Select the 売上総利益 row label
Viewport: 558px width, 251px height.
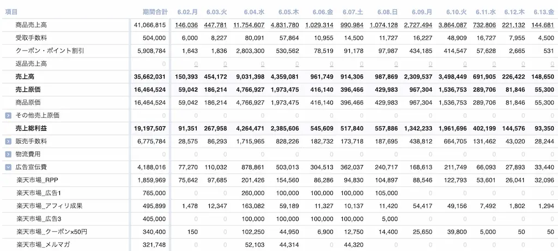(x=31, y=128)
